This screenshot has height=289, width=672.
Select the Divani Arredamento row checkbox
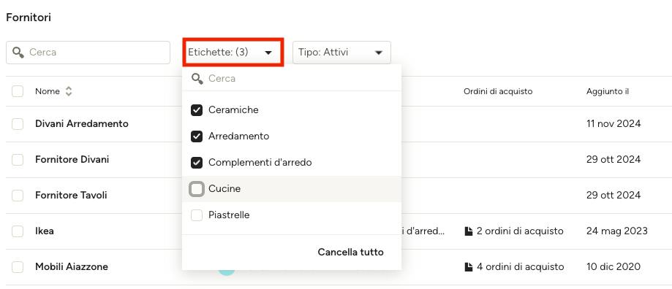[x=18, y=124]
